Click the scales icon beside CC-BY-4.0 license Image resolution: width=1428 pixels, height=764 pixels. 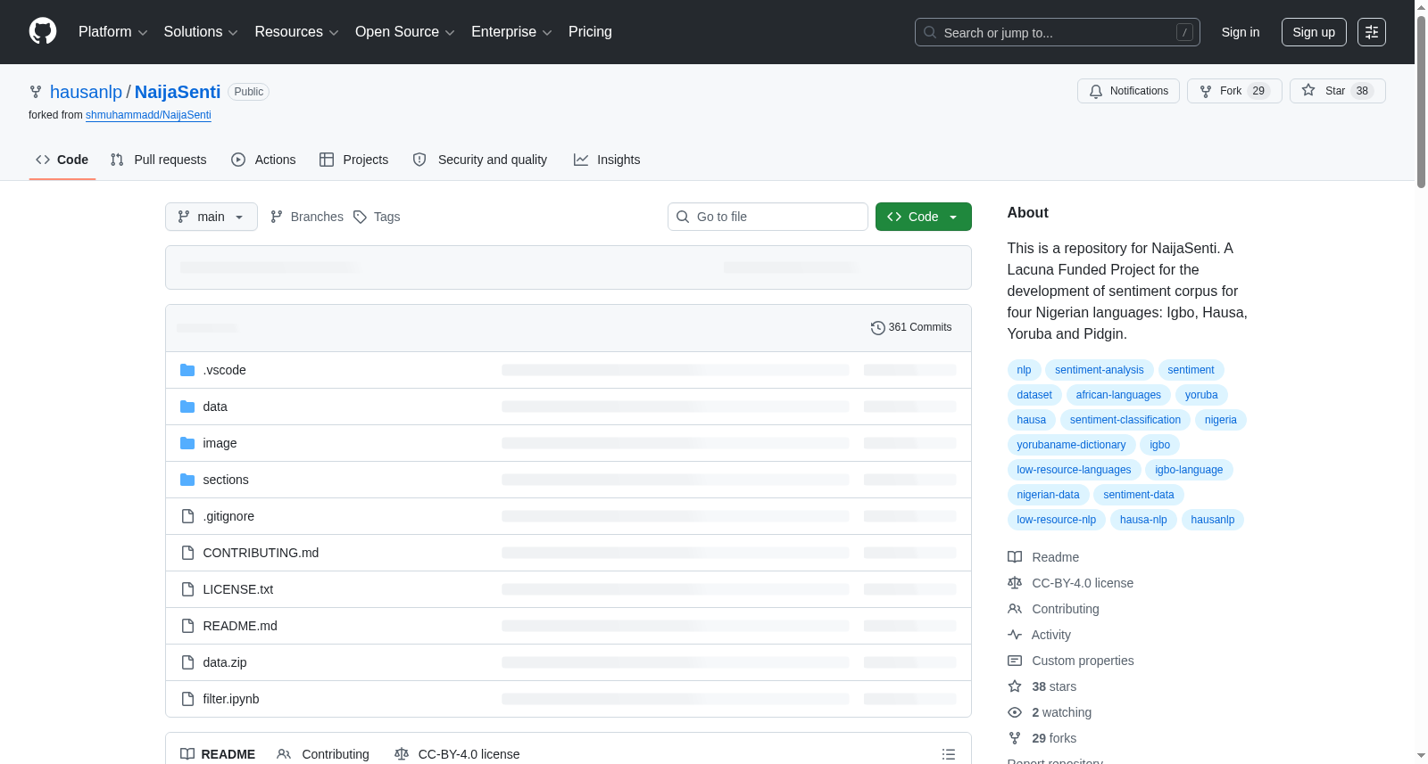pyautogui.click(x=1015, y=583)
